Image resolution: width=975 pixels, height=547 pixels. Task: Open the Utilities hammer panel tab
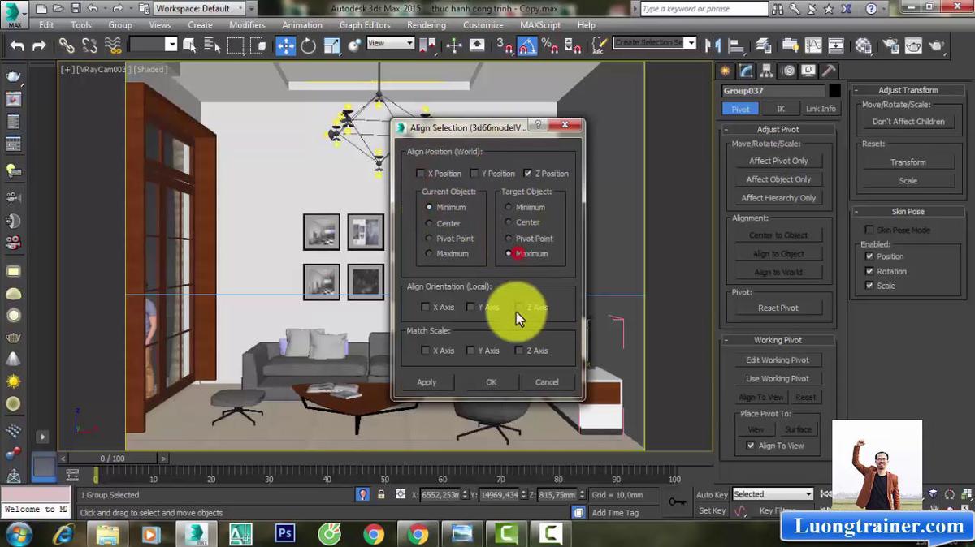click(829, 71)
